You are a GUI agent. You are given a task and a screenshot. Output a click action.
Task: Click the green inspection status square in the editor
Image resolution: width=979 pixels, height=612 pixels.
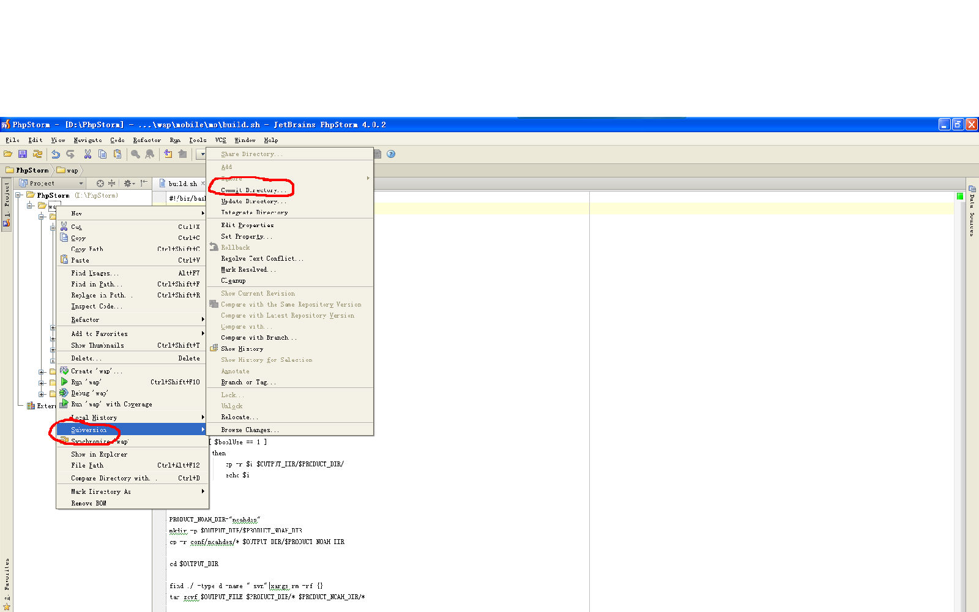[959, 196]
